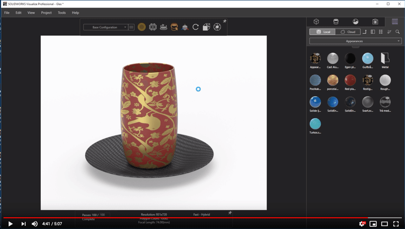Click the Reset camera circular arrow icon

click(x=196, y=27)
